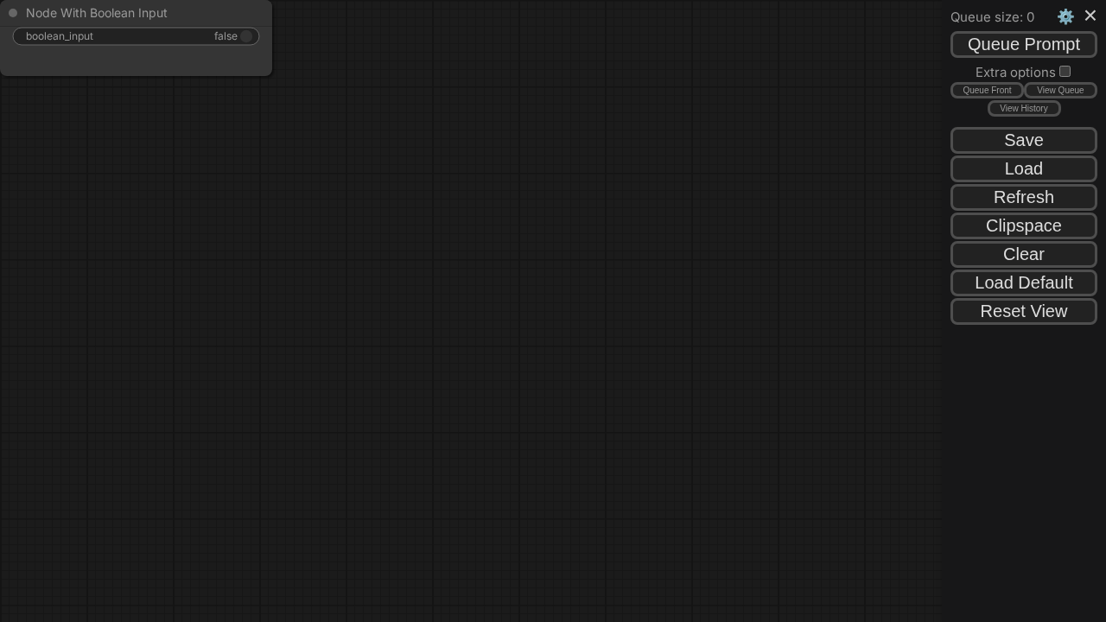The width and height of the screenshot is (1106, 622).
Task: Save the workflow with Save button
Action: click(x=1024, y=140)
